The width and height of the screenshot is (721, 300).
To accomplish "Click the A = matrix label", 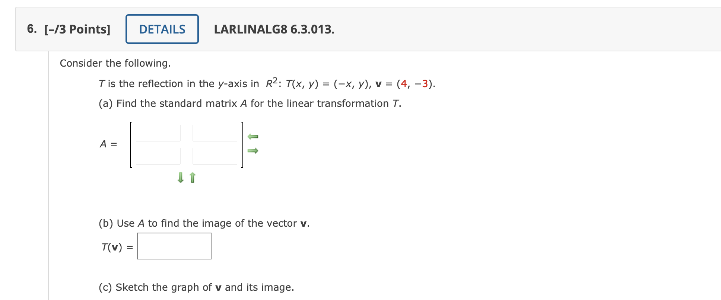I will pos(108,144).
